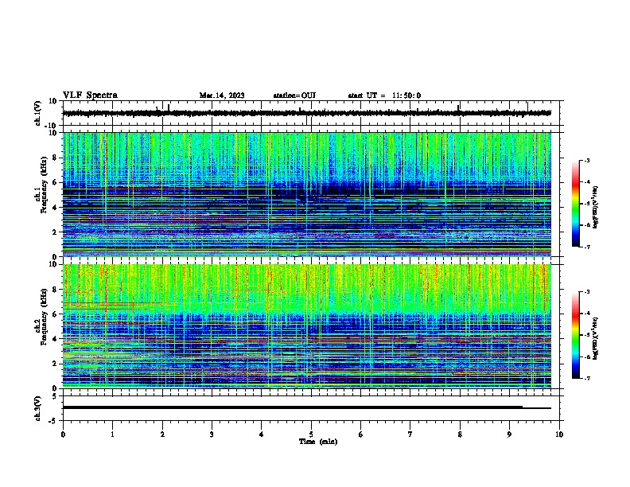
Task: Click the ch.1(V) waveform trace panel
Action: pyautogui.click(x=313, y=113)
